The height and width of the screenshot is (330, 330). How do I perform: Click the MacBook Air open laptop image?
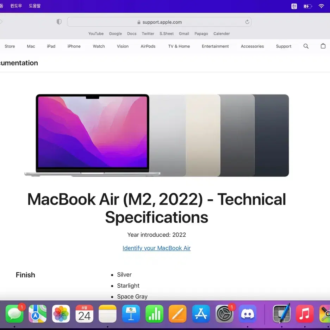click(92, 135)
